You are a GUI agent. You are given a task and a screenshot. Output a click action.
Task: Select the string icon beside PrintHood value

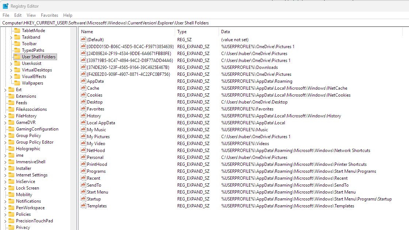83,164
